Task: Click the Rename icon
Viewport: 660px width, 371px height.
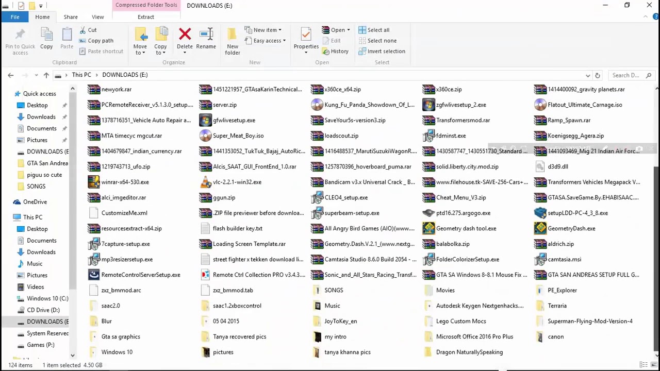Action: point(206,35)
